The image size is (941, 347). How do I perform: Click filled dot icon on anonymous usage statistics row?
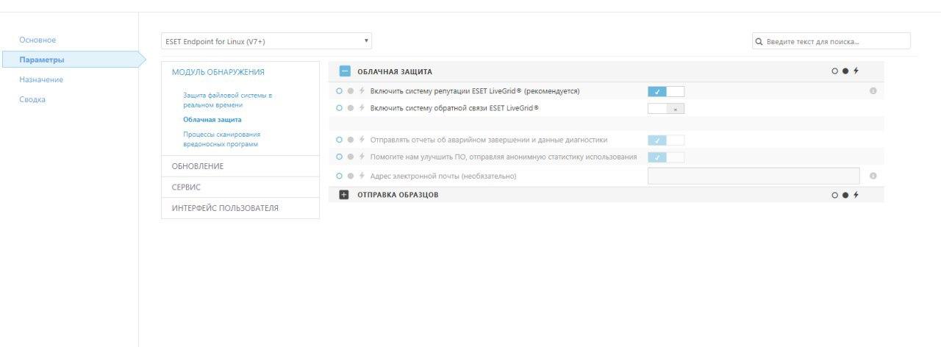(351, 157)
